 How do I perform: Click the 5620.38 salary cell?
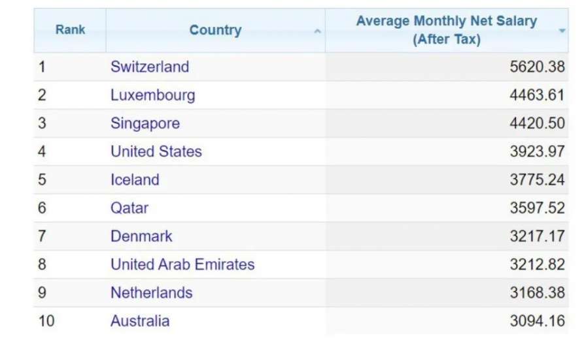click(536, 67)
